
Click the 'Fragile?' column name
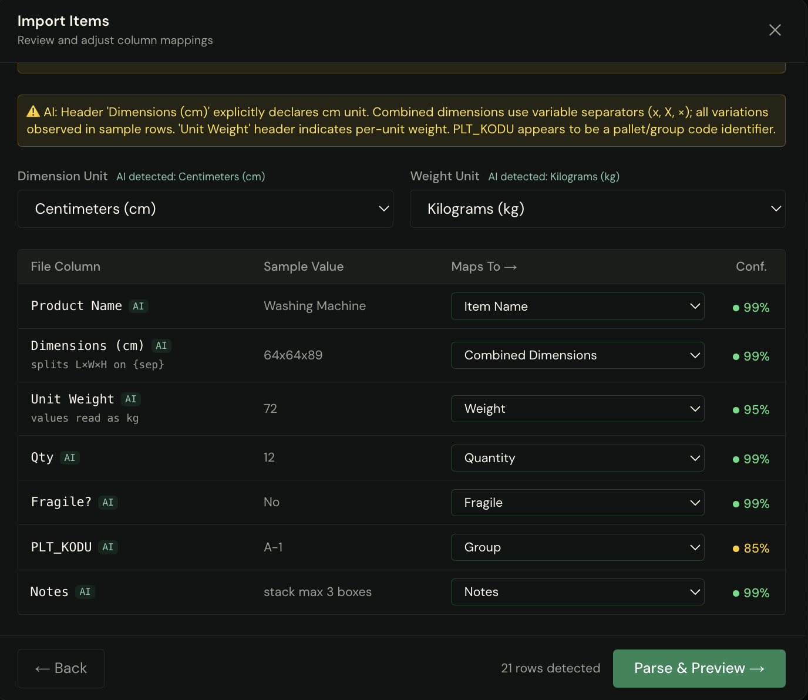tap(61, 502)
